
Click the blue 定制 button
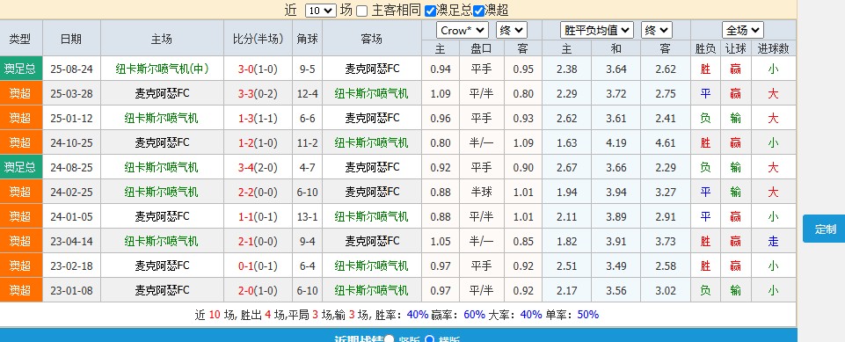[824, 229]
